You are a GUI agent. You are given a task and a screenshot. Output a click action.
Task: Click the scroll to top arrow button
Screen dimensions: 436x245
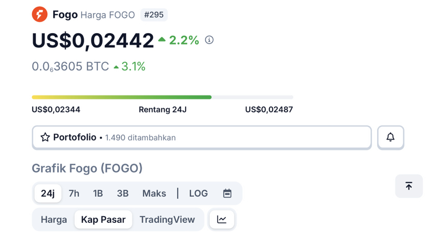[x=409, y=186]
